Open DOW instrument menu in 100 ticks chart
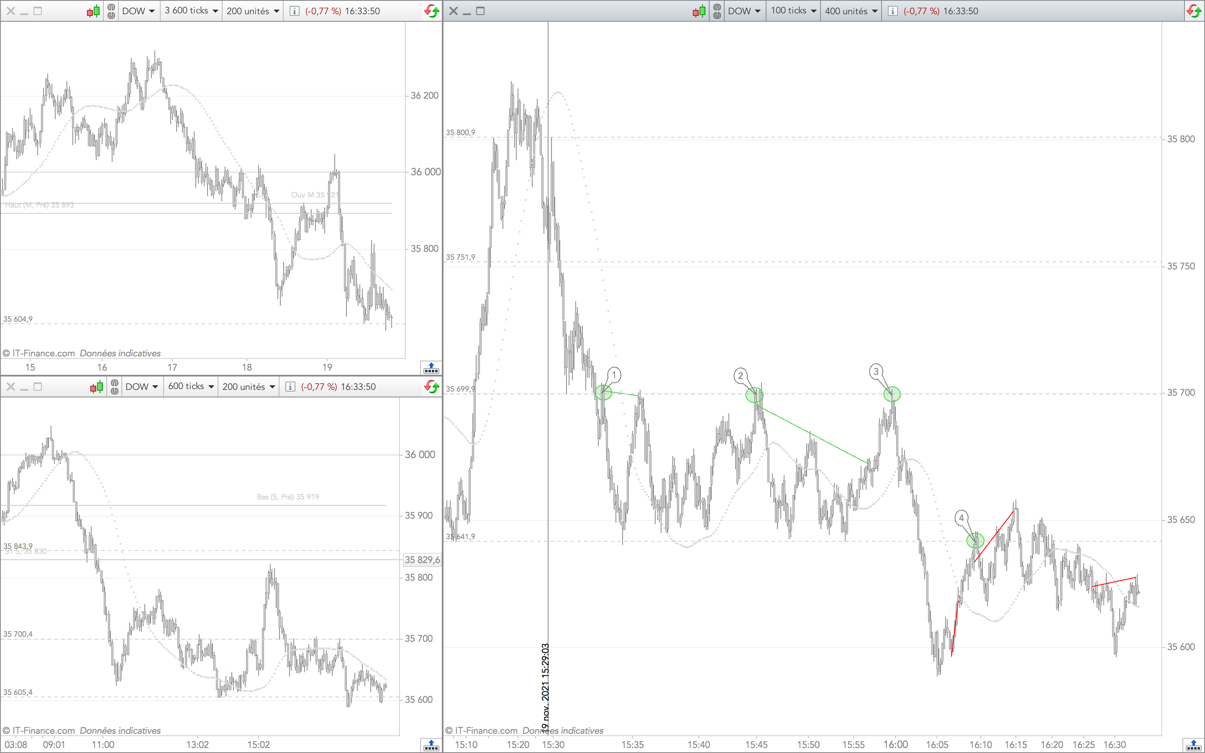The width and height of the screenshot is (1205, 753). [744, 11]
